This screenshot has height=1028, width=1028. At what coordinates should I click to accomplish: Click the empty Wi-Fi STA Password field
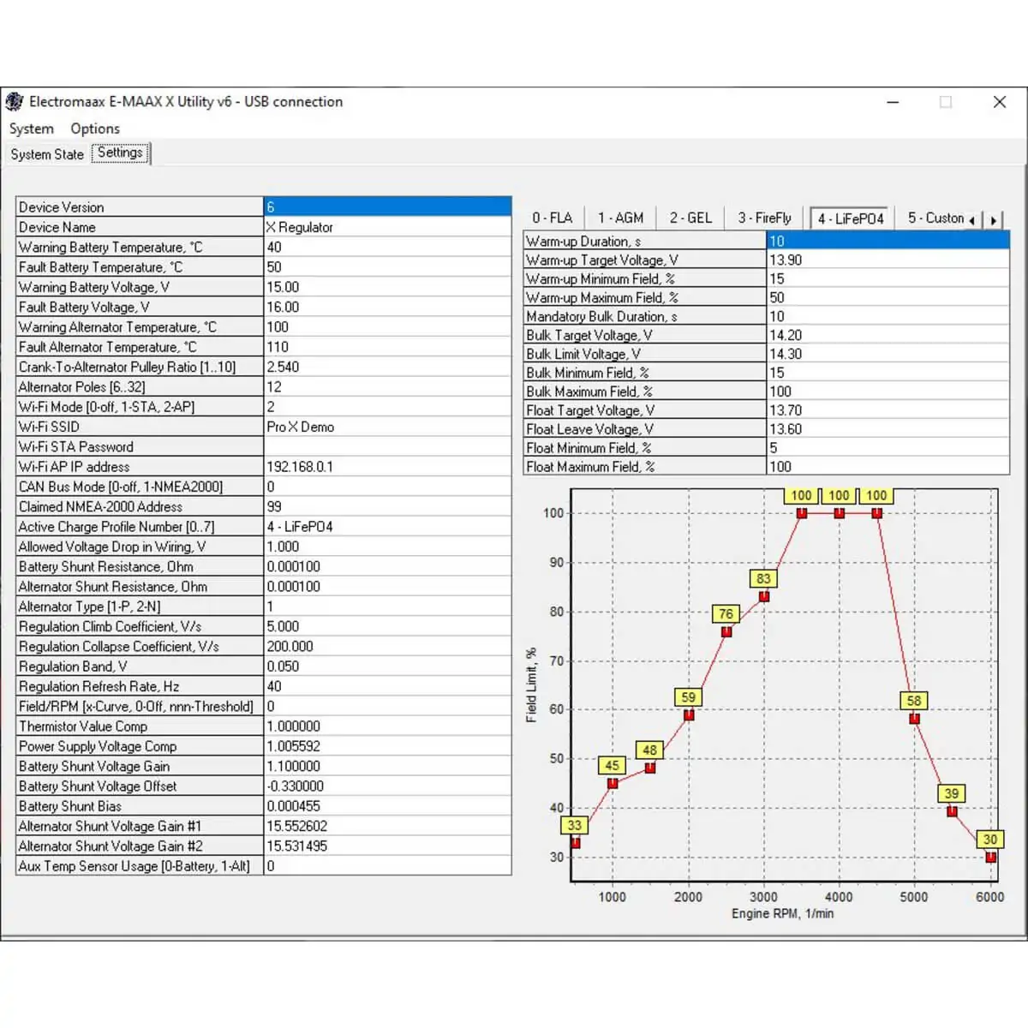pyautogui.click(x=387, y=446)
